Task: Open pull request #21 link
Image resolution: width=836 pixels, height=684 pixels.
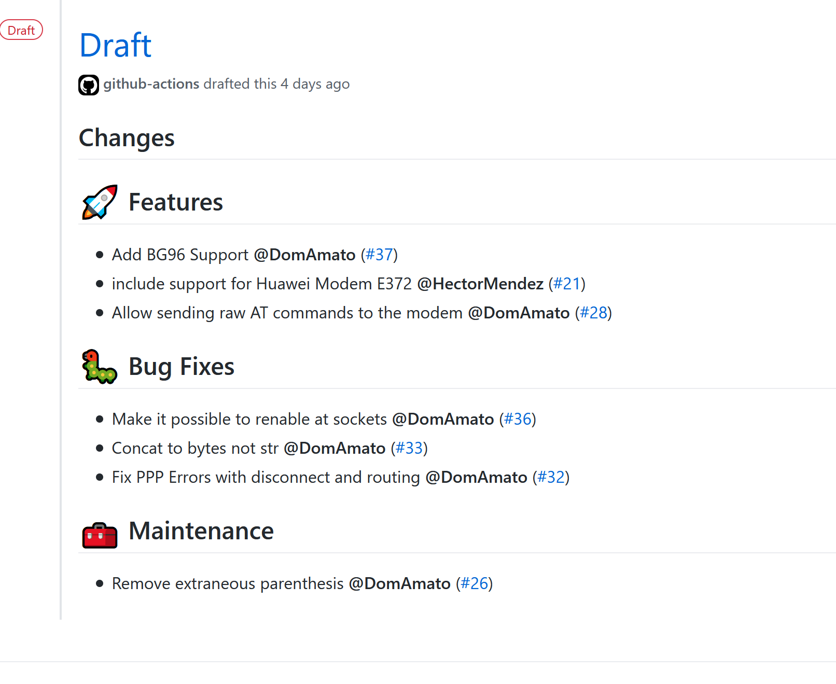Action: pyautogui.click(x=567, y=284)
